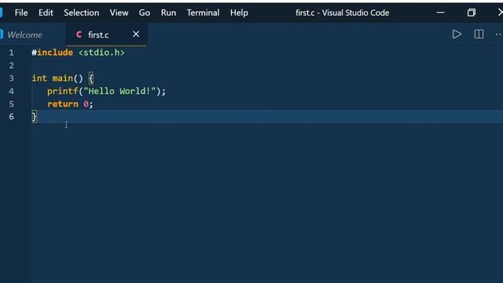Click line number 2 in the gutter

point(12,65)
